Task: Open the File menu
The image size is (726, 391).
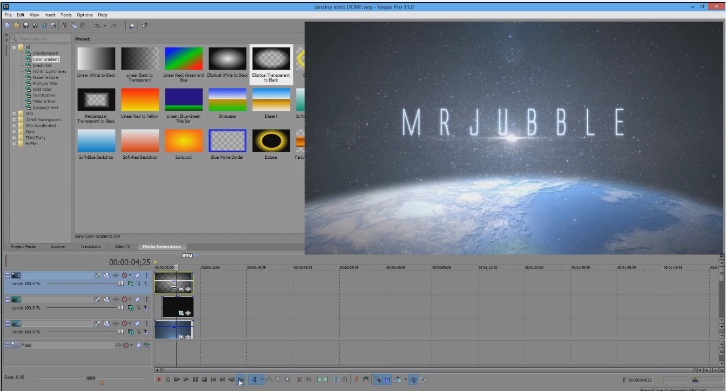Action: click(x=8, y=15)
